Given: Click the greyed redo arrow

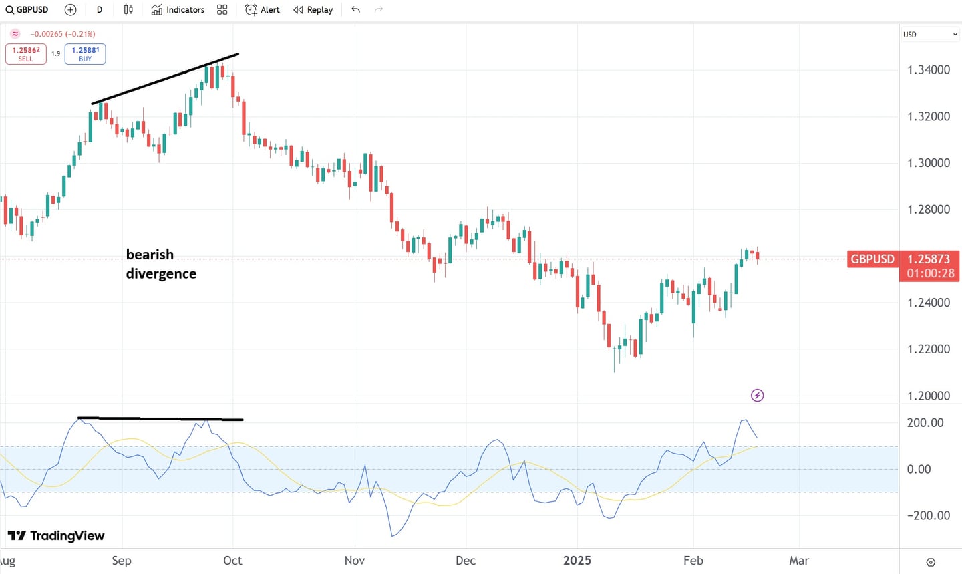Looking at the screenshot, I should [379, 9].
